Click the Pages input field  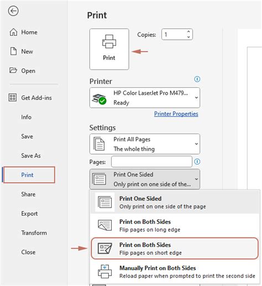coord(151,162)
